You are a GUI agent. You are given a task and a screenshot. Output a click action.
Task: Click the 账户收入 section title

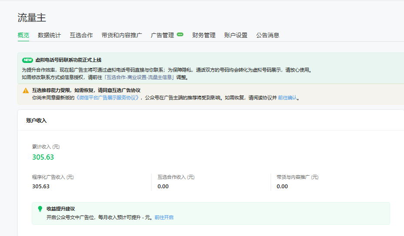coord(36,121)
